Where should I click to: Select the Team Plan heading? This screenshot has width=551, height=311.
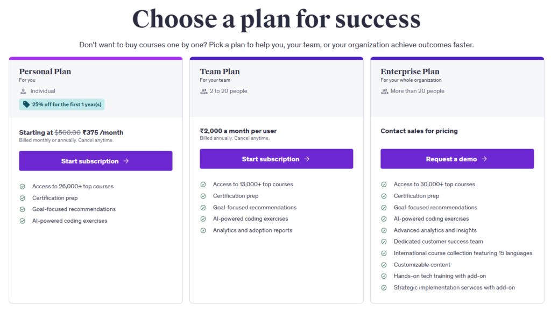click(x=220, y=72)
